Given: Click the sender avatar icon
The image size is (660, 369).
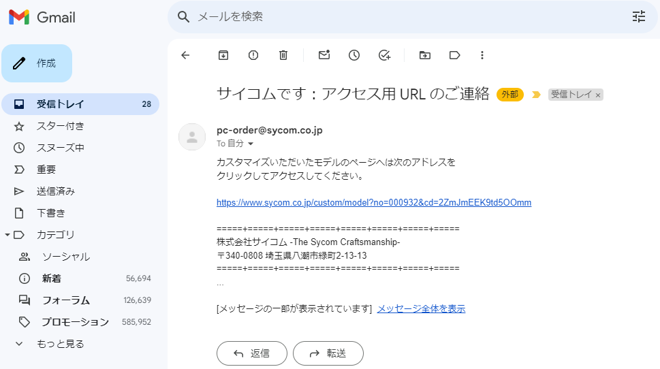Looking at the screenshot, I should (192, 137).
